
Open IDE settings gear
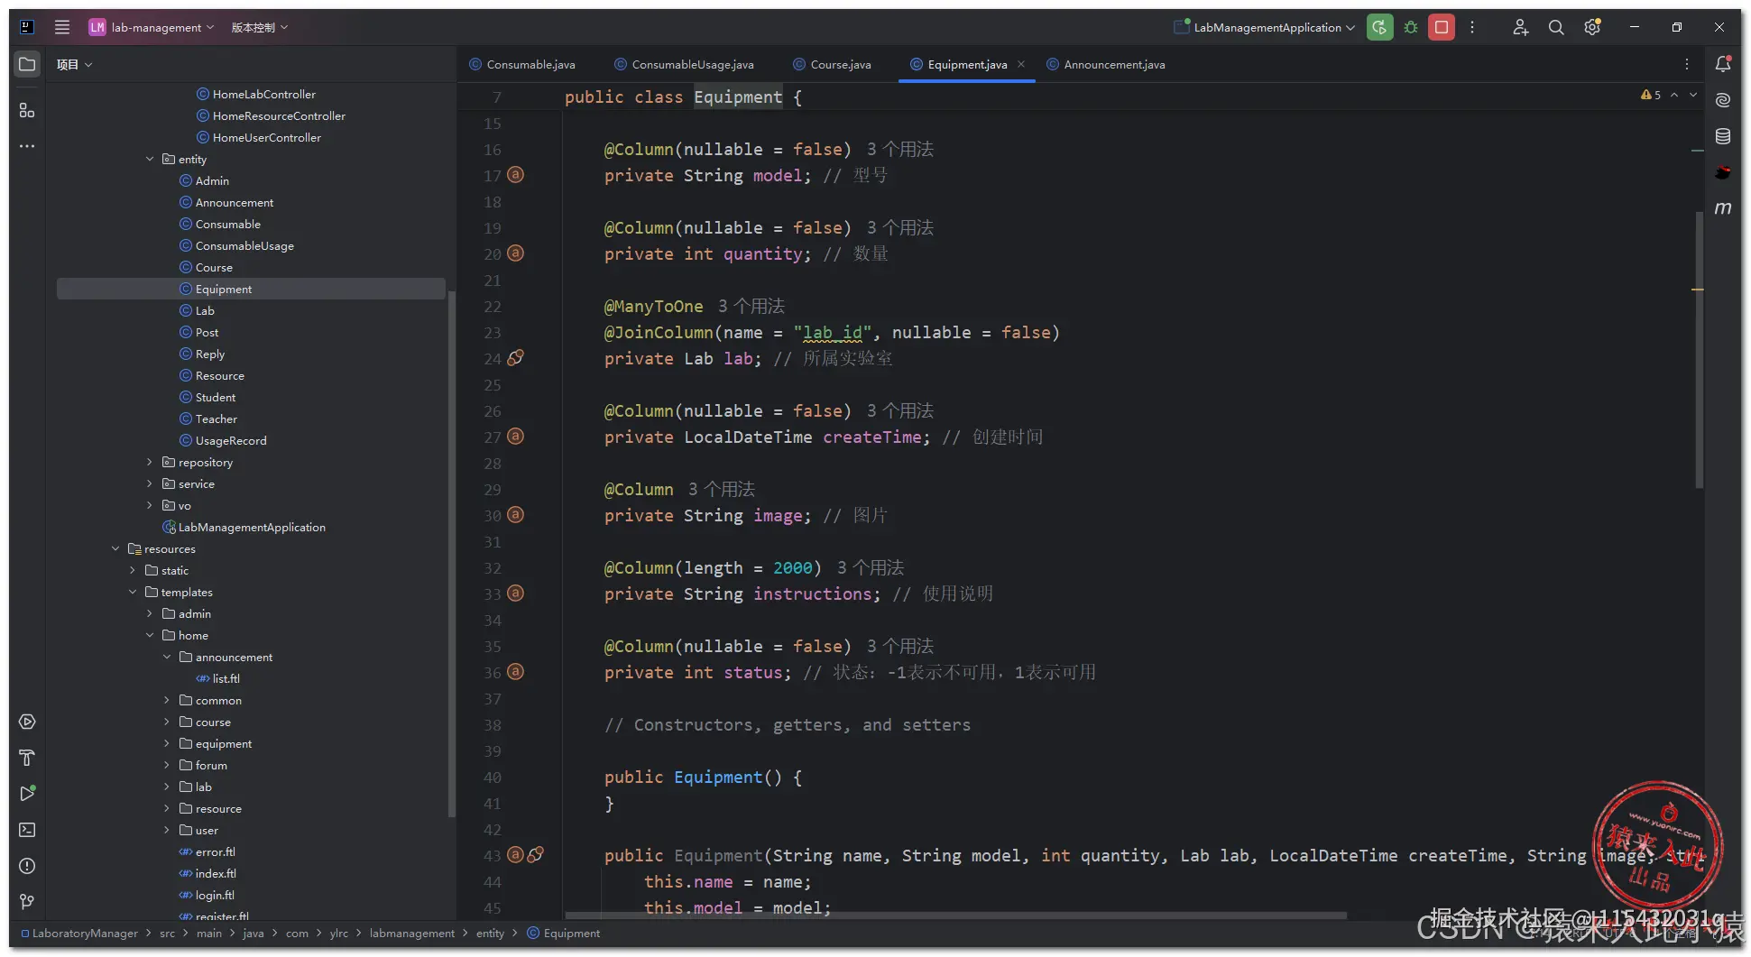pos(1592,27)
